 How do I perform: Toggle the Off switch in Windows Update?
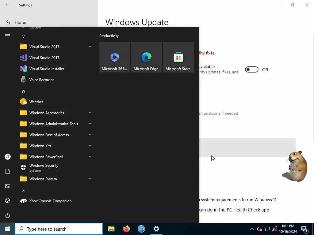click(252, 69)
